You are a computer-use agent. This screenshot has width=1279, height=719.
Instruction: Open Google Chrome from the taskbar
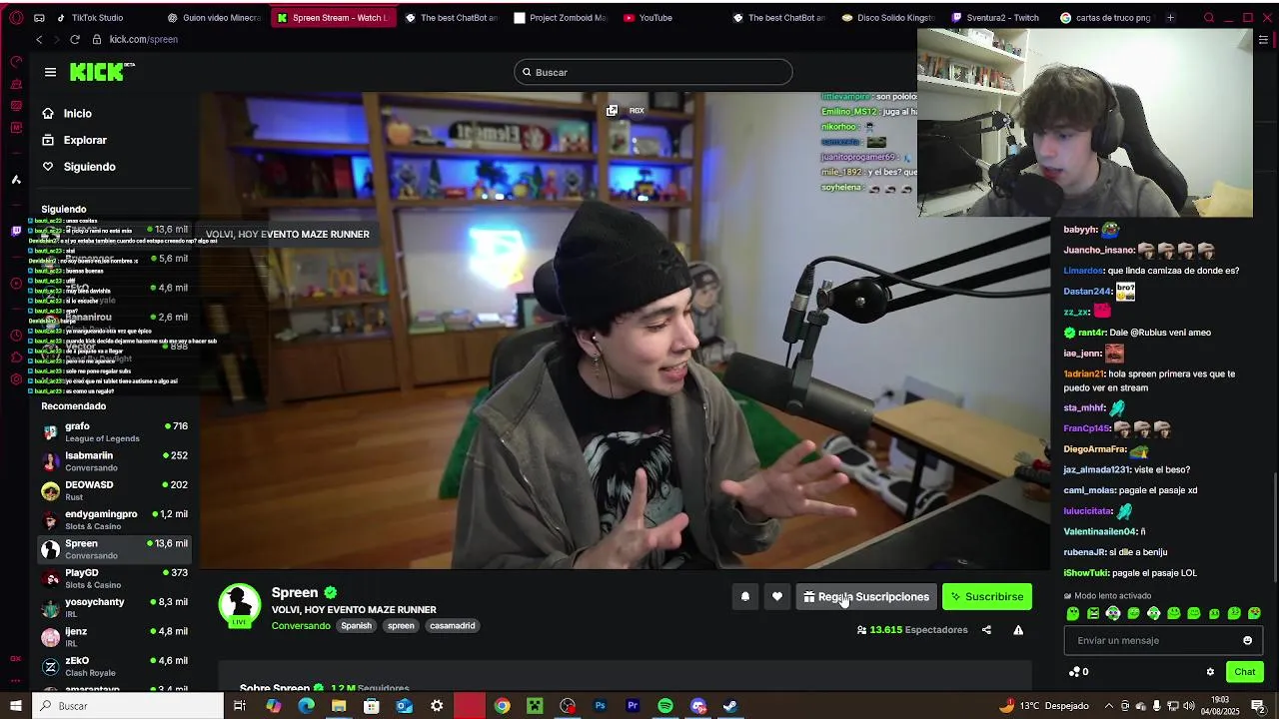[x=502, y=706]
